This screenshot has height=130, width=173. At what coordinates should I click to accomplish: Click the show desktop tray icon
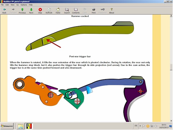point(171,126)
